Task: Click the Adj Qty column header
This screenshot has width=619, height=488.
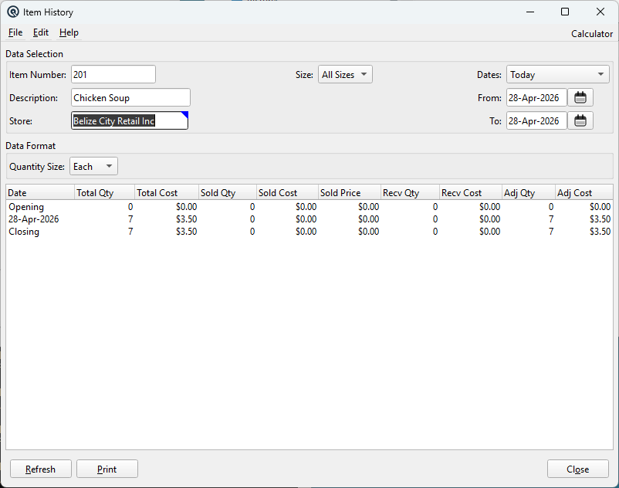Action: point(529,193)
